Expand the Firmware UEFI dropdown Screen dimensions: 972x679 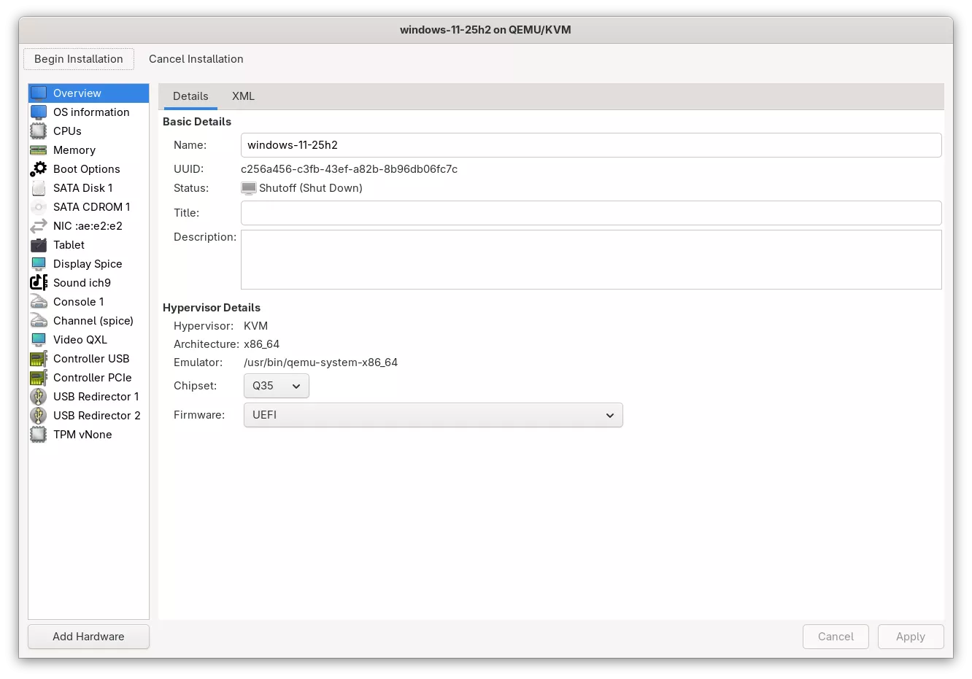click(x=433, y=415)
